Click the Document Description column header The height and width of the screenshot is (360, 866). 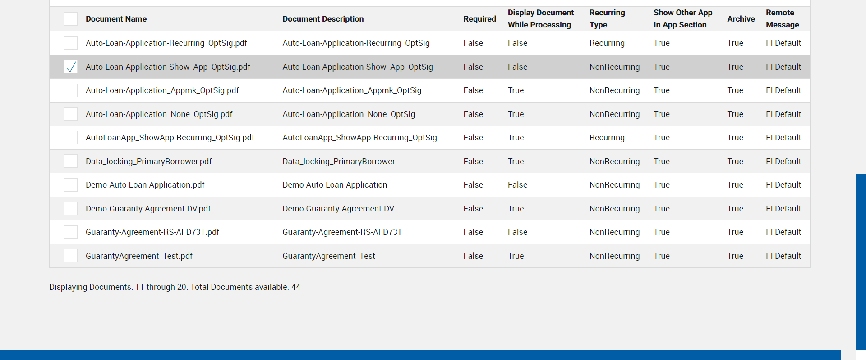(x=323, y=19)
